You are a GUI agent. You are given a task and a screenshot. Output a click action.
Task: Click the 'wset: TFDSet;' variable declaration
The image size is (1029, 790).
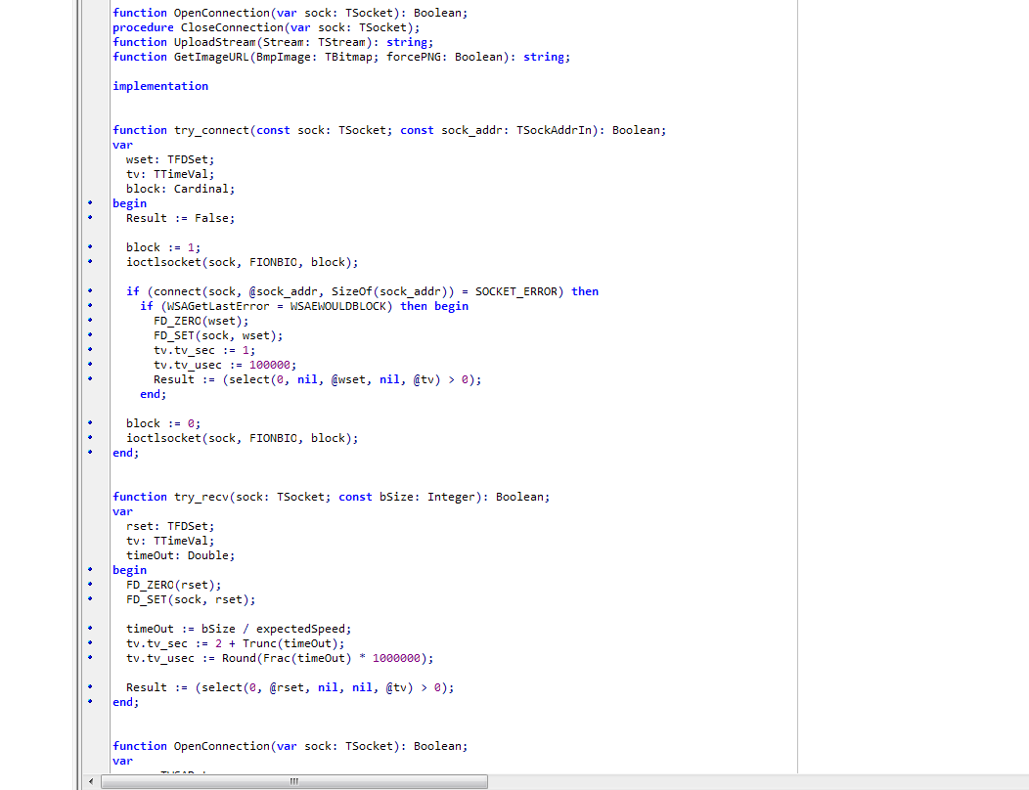[x=170, y=159]
